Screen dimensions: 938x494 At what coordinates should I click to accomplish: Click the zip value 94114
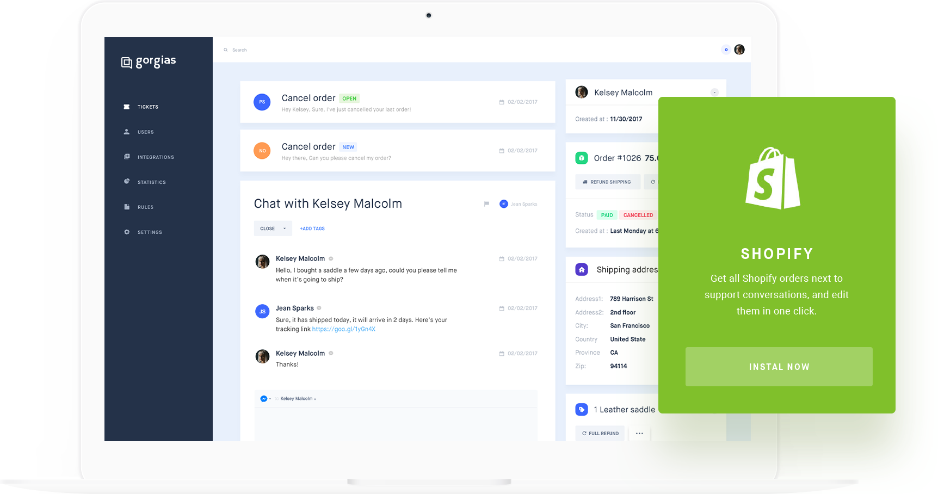619,366
